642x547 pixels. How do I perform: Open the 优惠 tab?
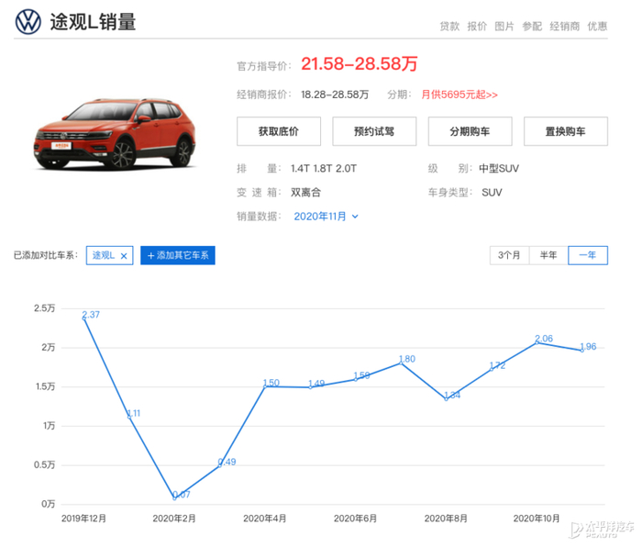(597, 27)
